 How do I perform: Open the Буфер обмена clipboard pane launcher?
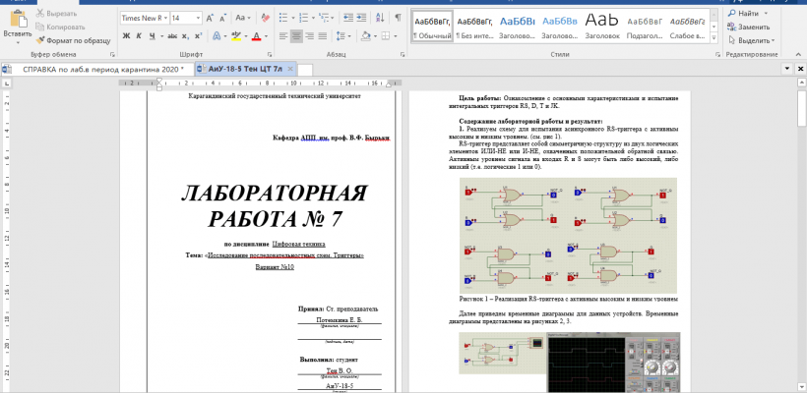(x=112, y=54)
